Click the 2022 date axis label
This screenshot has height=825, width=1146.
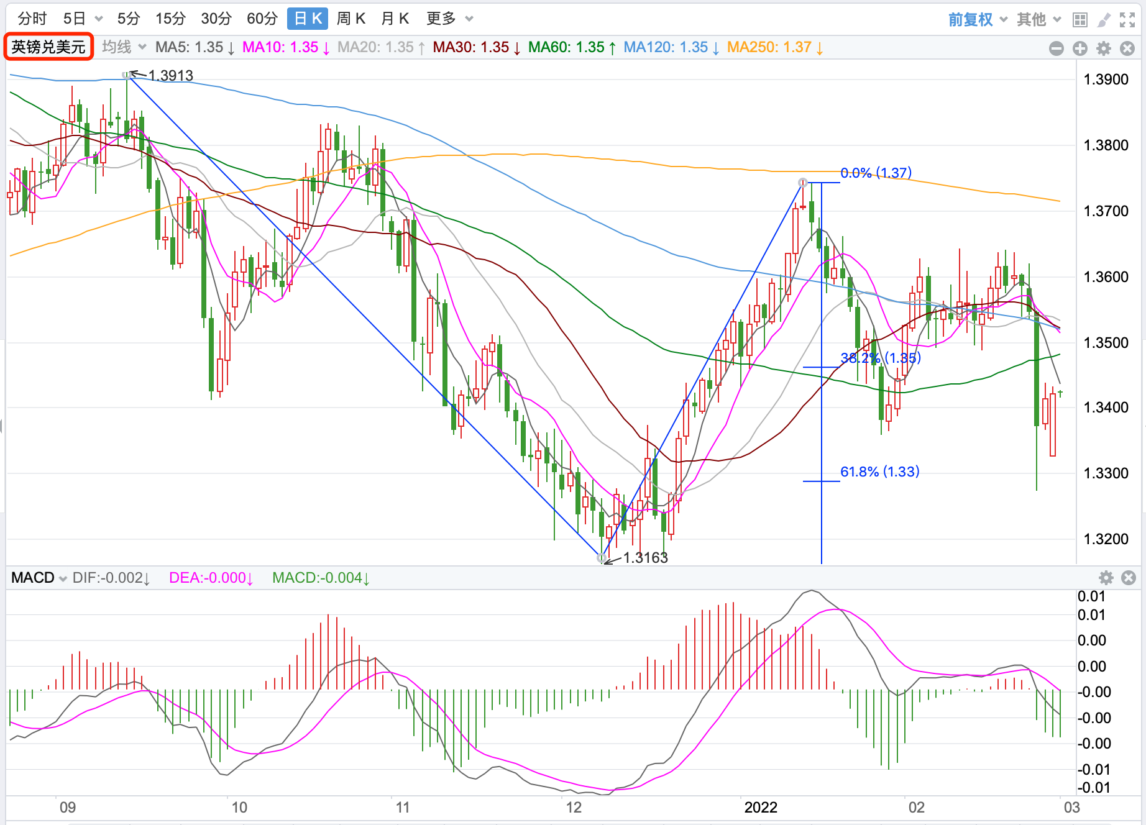761,808
